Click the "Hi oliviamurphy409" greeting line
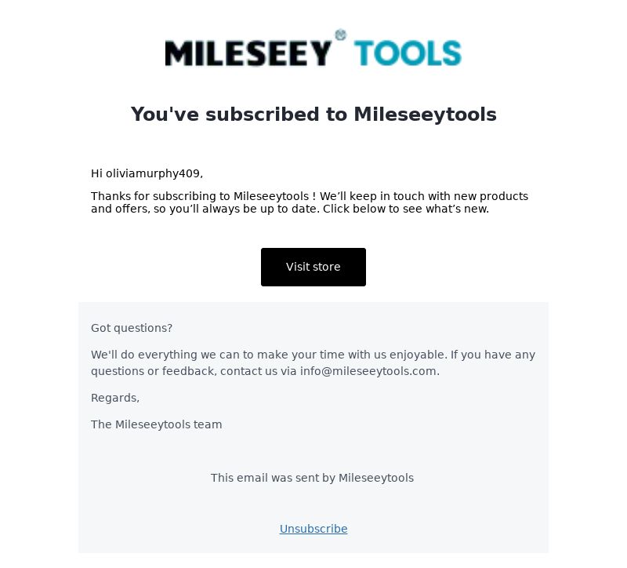Image resolution: width=627 pixels, height=568 pixels. (x=147, y=173)
